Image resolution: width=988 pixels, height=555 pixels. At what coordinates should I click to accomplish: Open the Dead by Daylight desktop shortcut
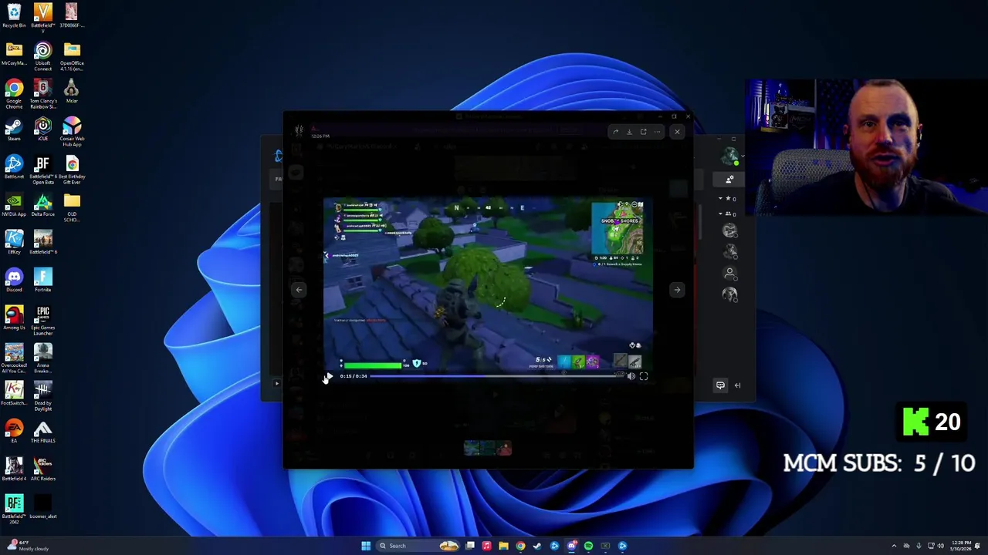coord(42,395)
